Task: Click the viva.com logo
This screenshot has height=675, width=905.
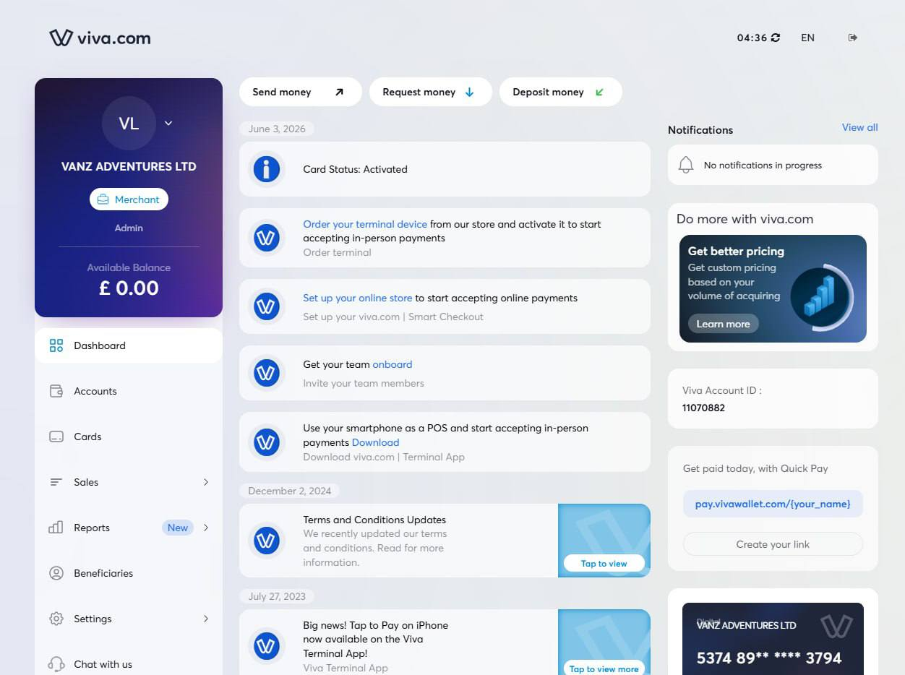Action: click(100, 38)
